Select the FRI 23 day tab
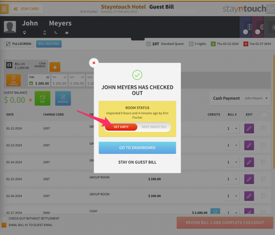Image resolution: width=275 pixels, height=235 pixels. [59, 80]
